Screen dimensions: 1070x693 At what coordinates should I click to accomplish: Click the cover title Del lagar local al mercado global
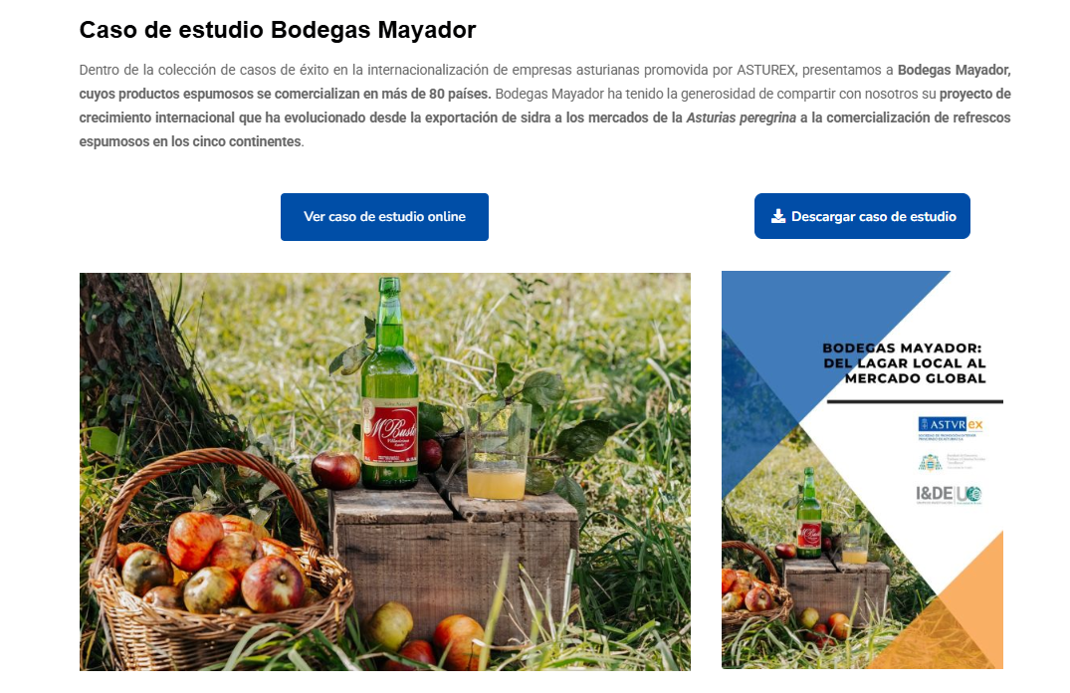(904, 363)
